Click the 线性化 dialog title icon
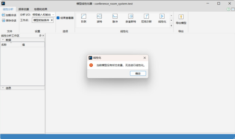This screenshot has height=139, width=235. pyautogui.click(x=90, y=58)
